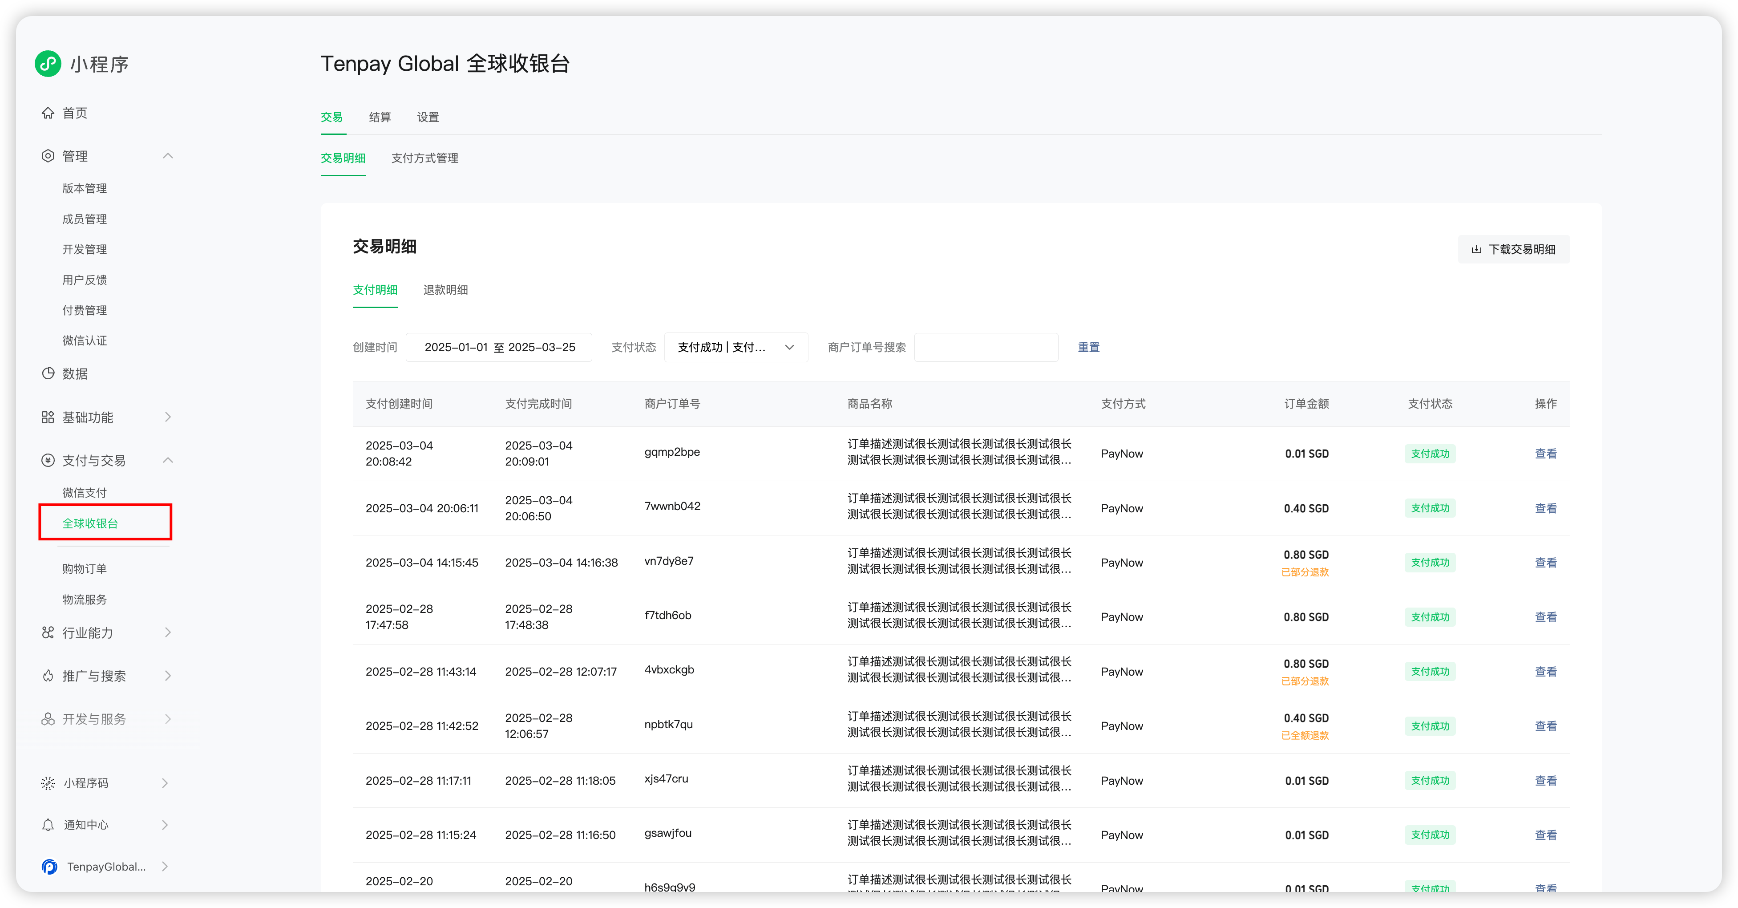
Task: Open 支付方式管理 sub-tab
Action: (424, 158)
